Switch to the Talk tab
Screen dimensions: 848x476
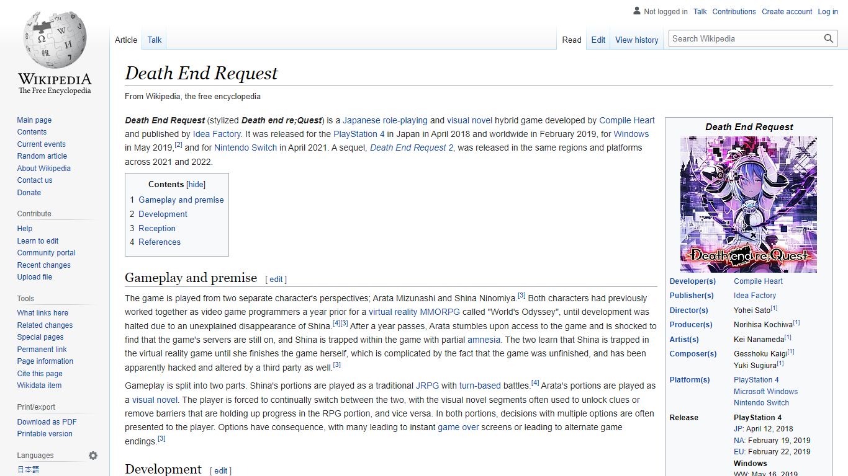155,40
